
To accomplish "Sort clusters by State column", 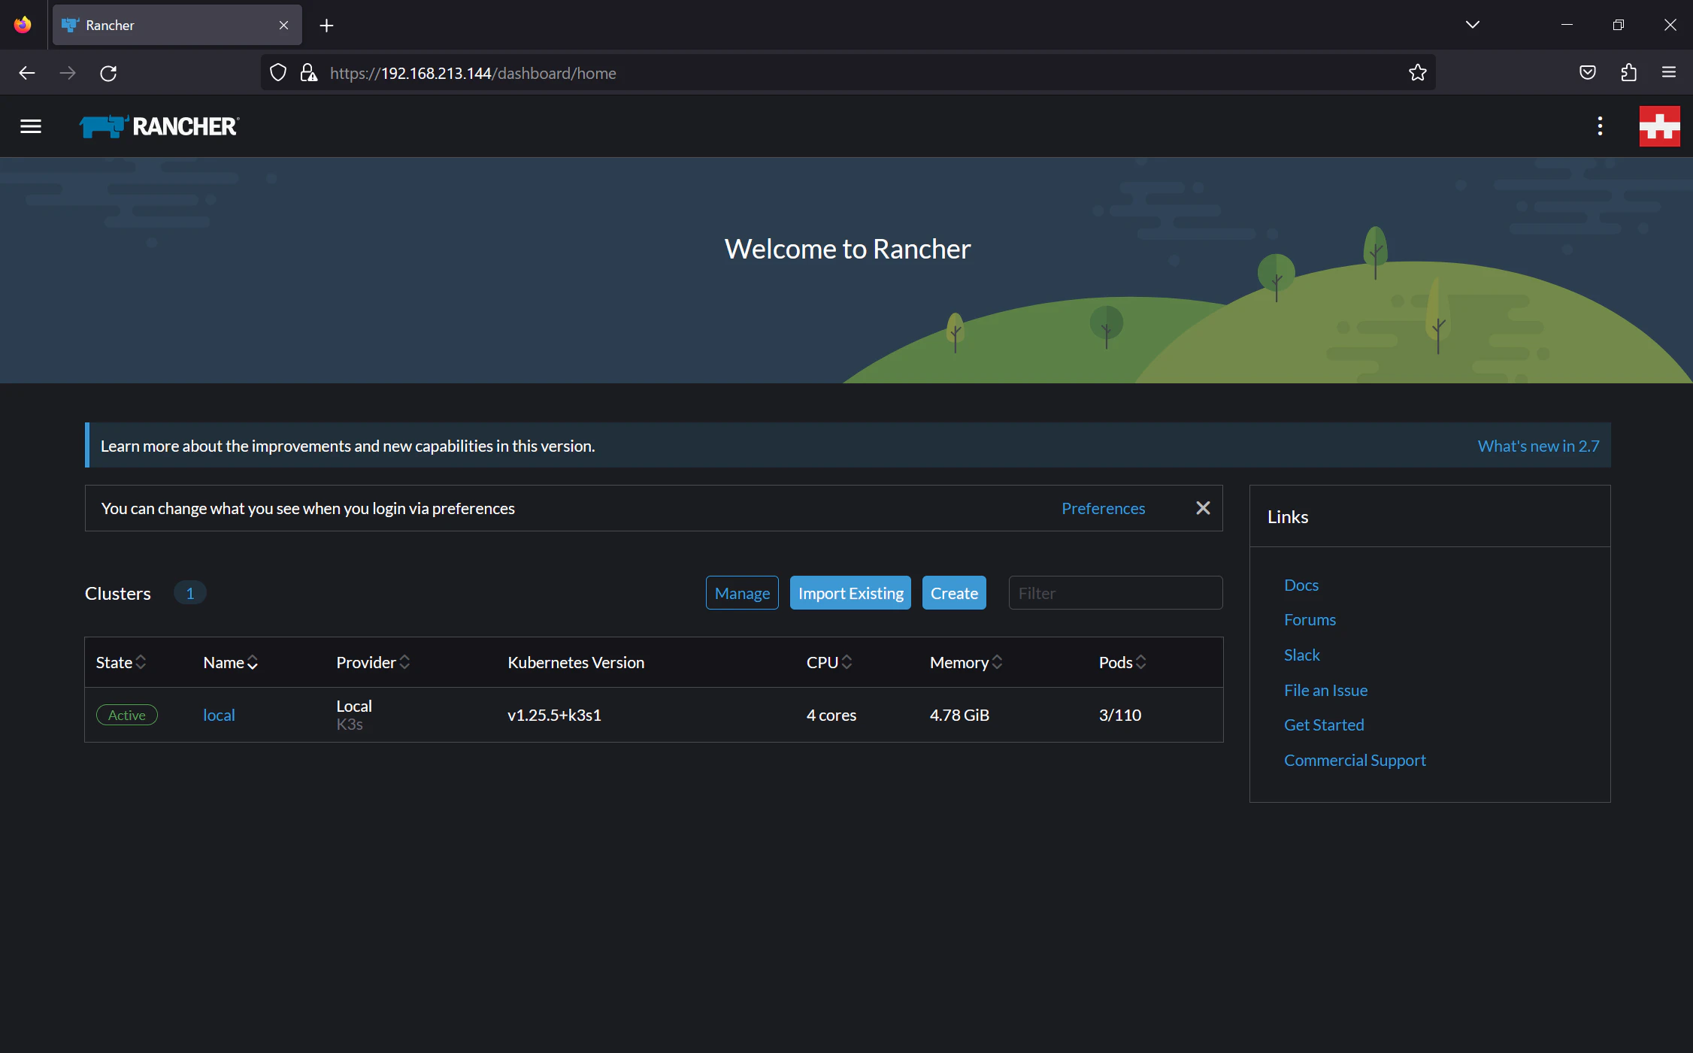I will point(120,662).
